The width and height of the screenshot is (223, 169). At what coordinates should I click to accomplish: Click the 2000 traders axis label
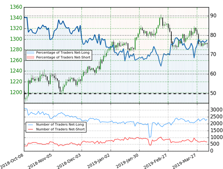click(x=216, y=124)
